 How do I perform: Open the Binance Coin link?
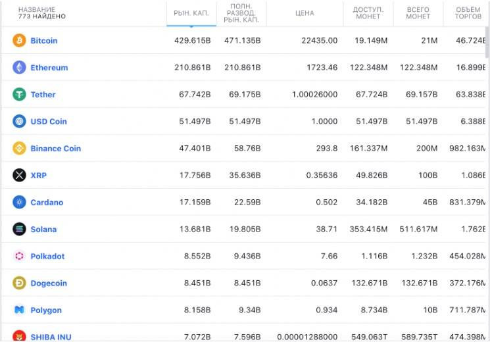(56, 149)
